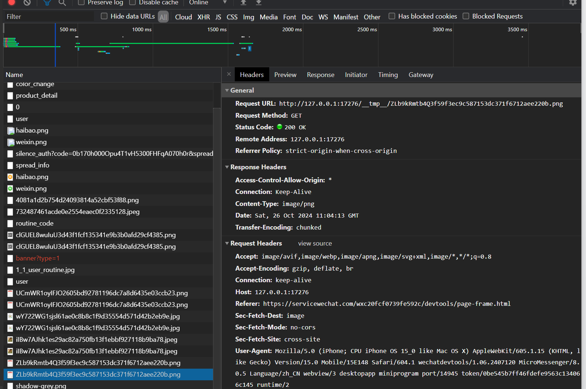Tick the Blocked Requests checkbox
Viewport: 586px width, 389px height.
tap(466, 16)
